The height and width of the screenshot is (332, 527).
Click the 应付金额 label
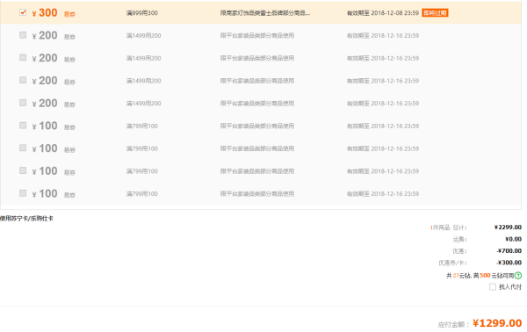pyautogui.click(x=453, y=324)
